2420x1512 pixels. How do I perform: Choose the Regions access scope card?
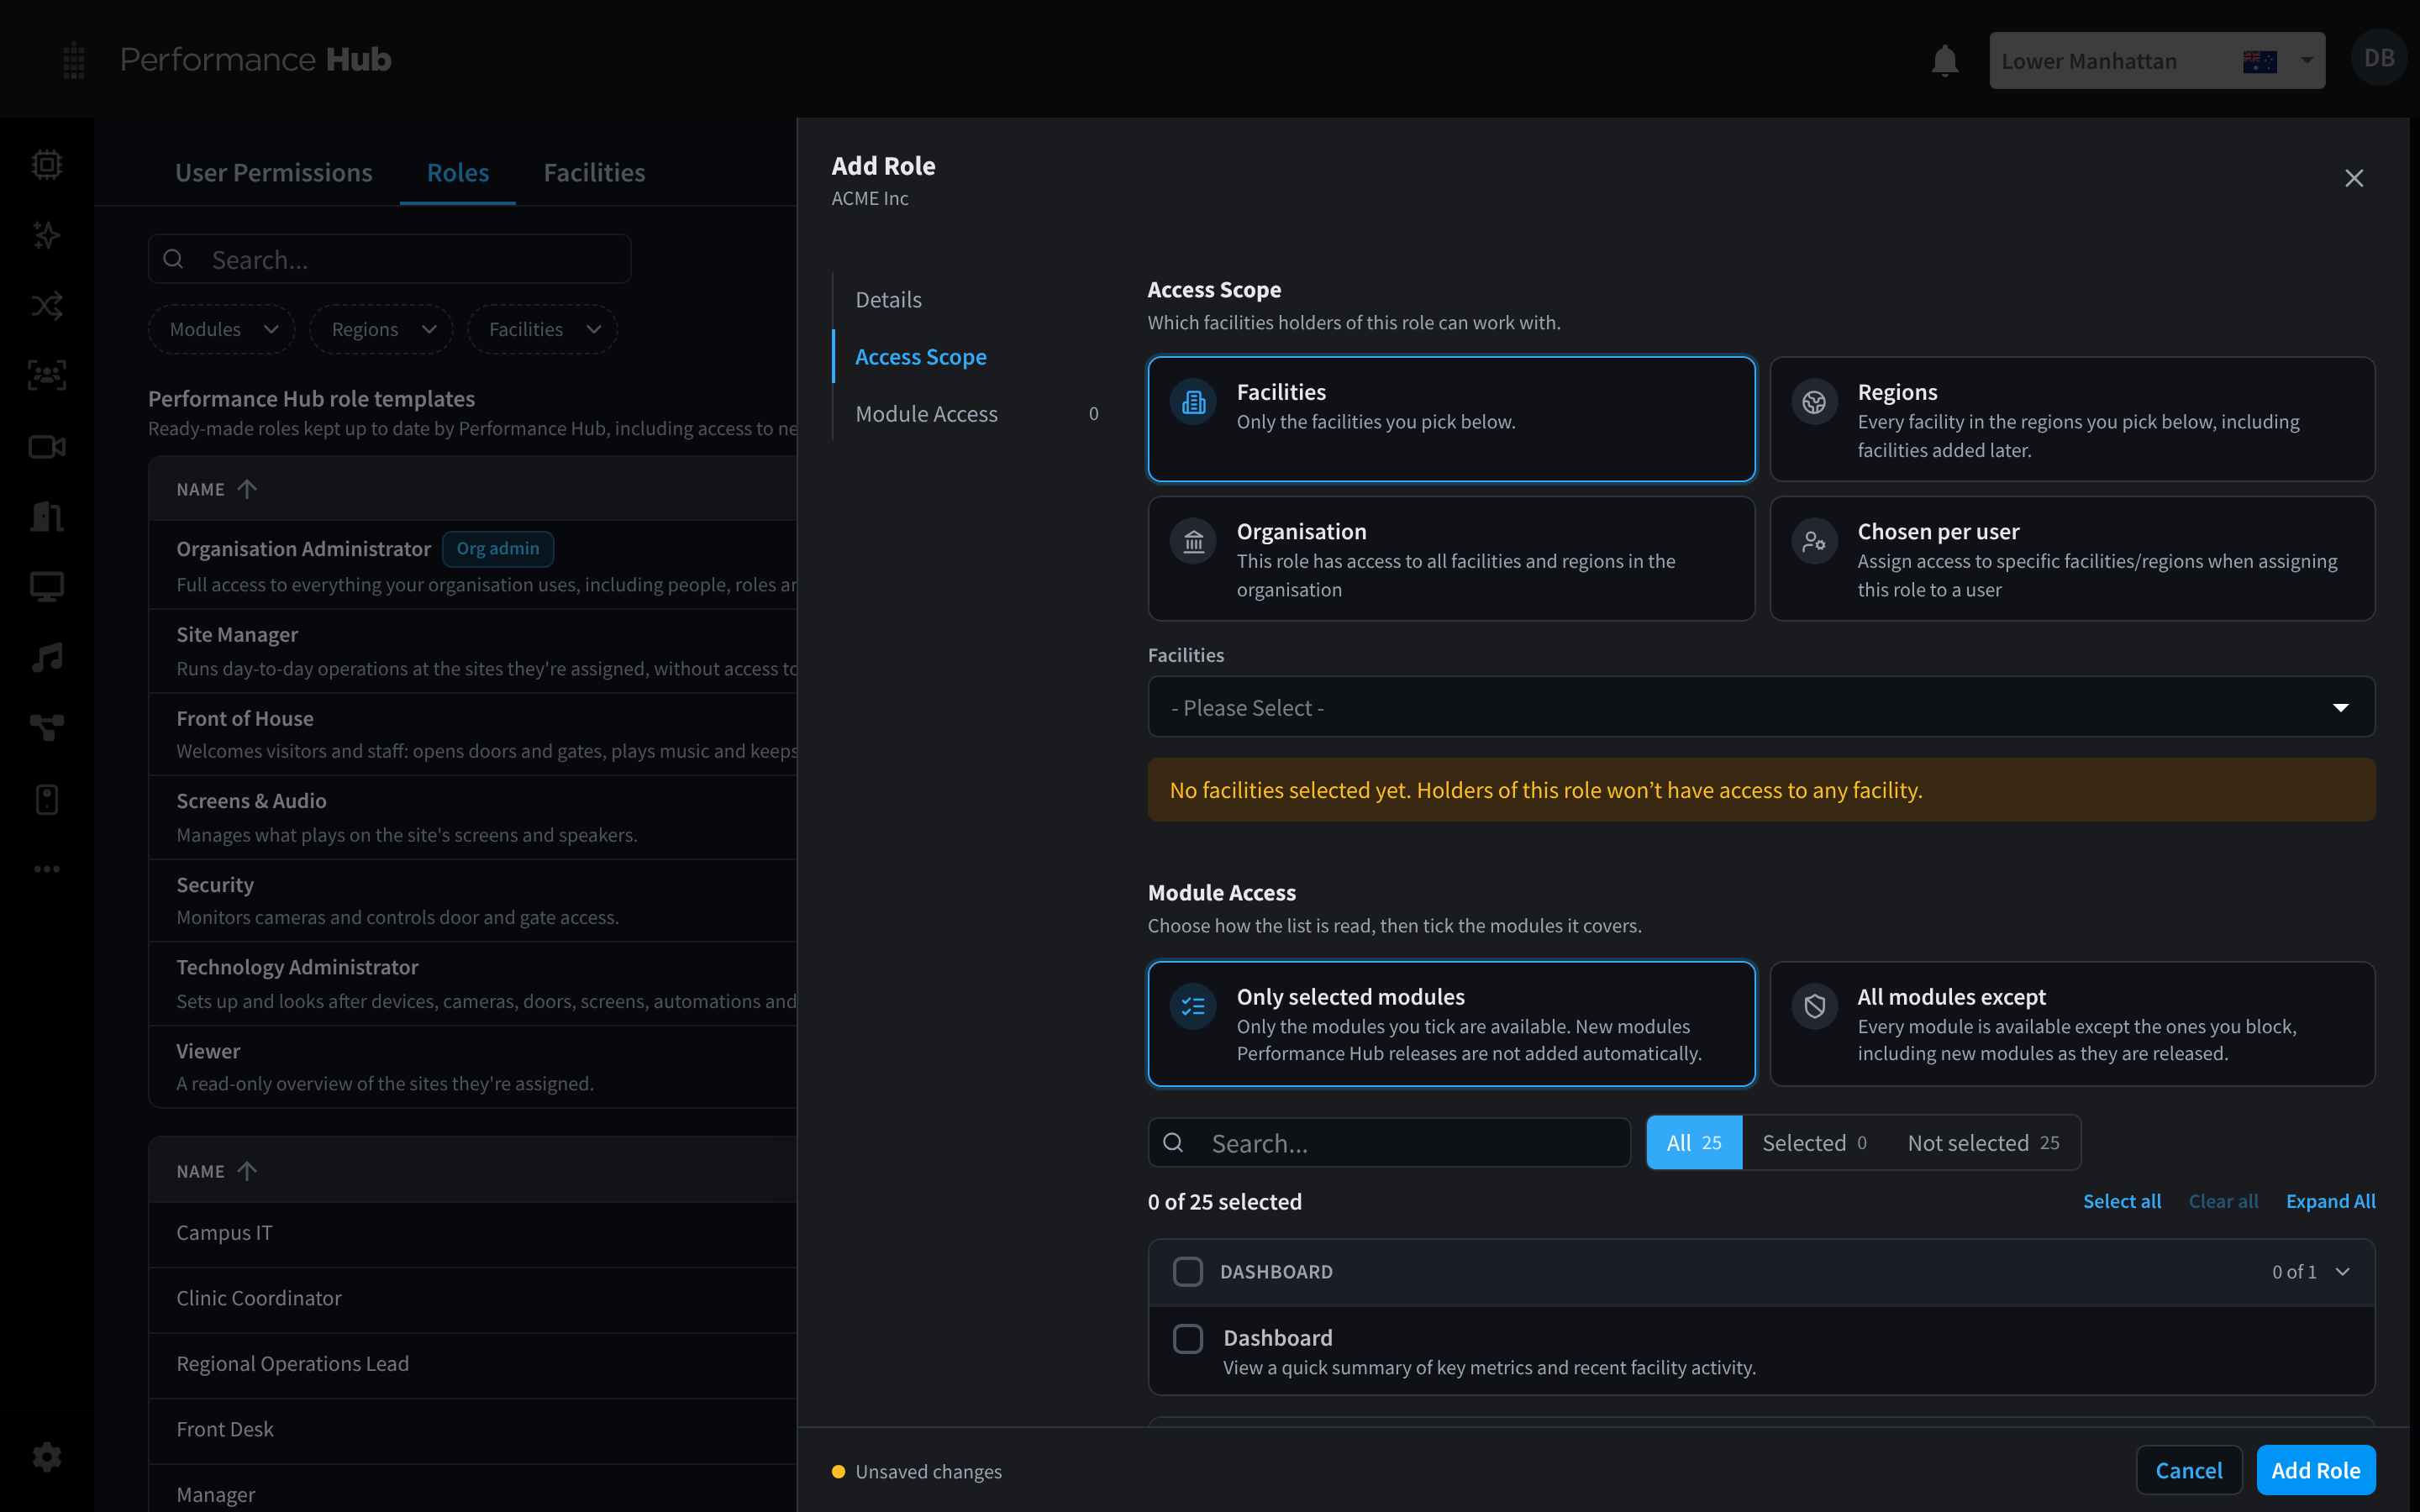click(2072, 419)
